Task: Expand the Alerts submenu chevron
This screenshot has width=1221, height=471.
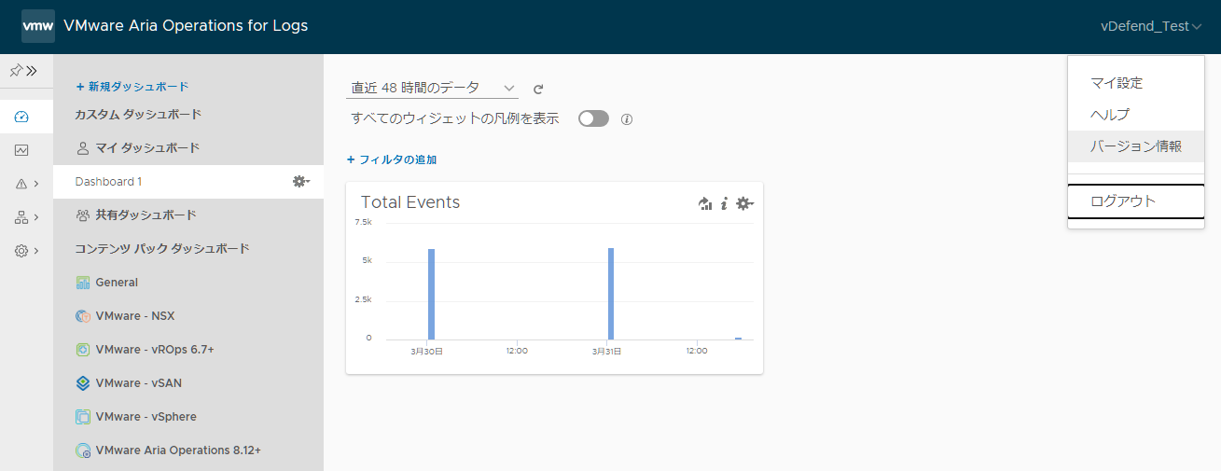Action: tap(35, 184)
